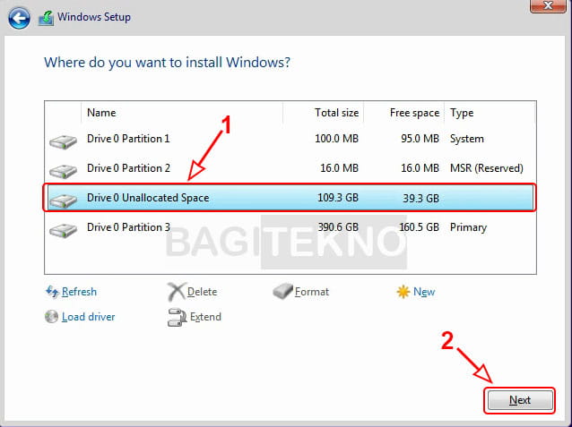572x427 pixels.
Task: Click the Extend link
Action: pos(205,317)
